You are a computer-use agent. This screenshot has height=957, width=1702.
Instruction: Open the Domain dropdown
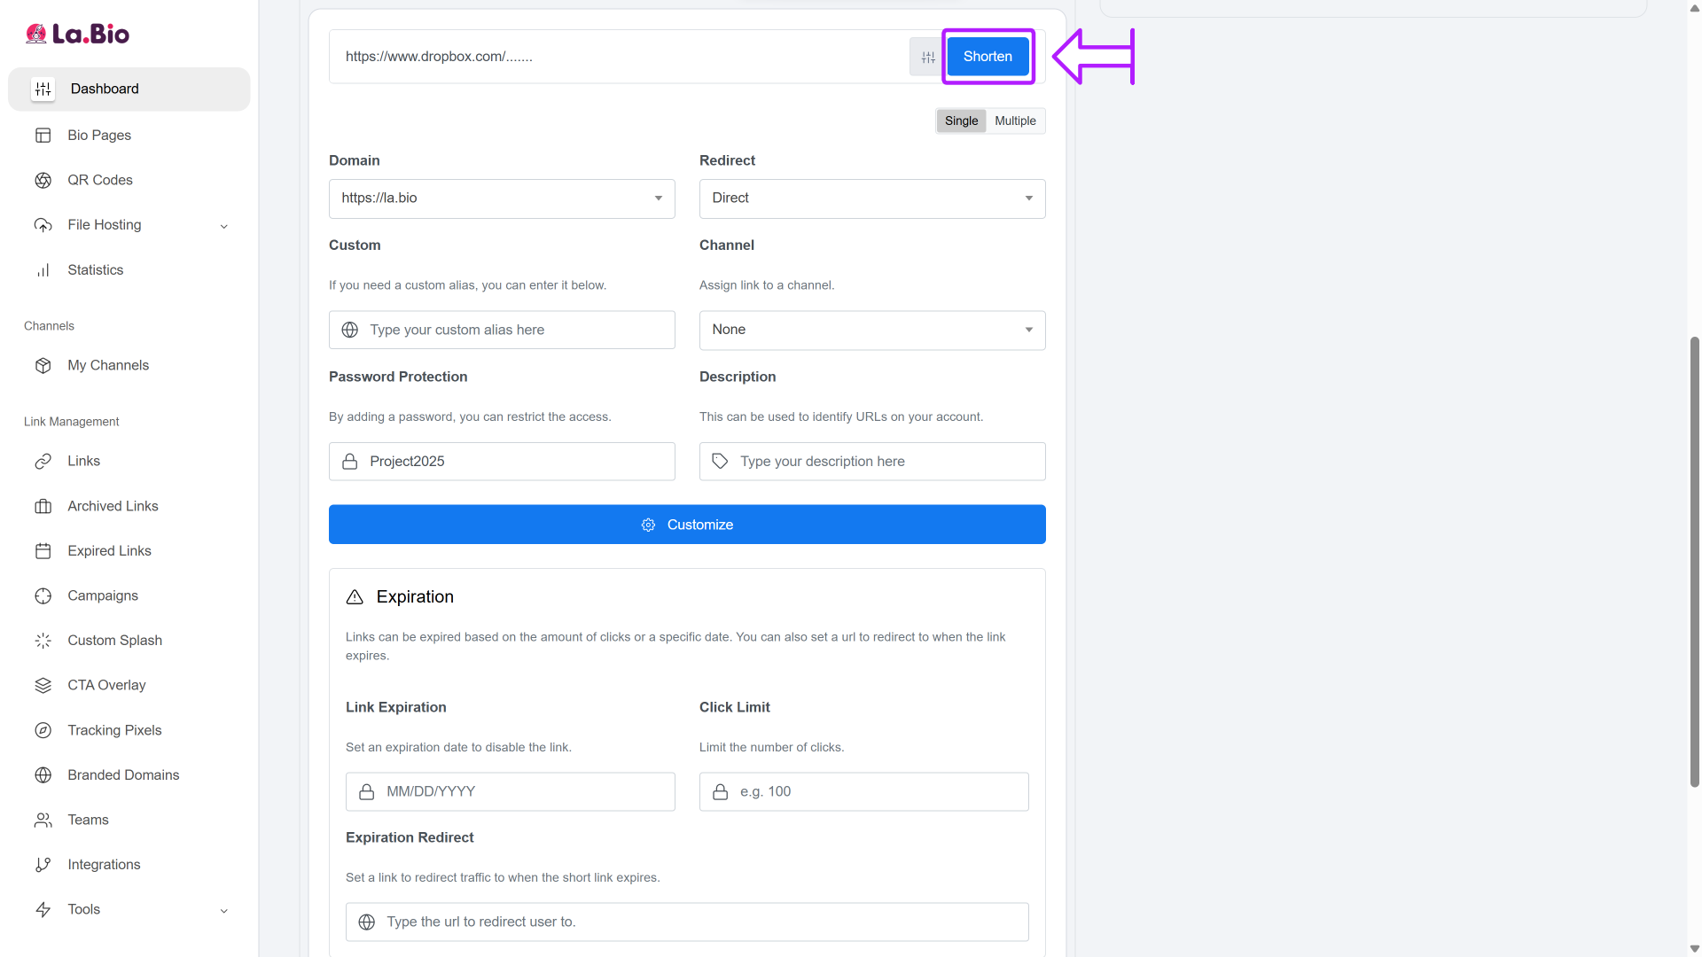pos(502,198)
